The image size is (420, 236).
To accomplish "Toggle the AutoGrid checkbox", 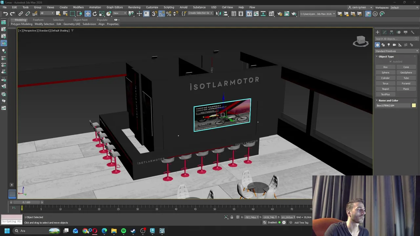I will coord(391,62).
